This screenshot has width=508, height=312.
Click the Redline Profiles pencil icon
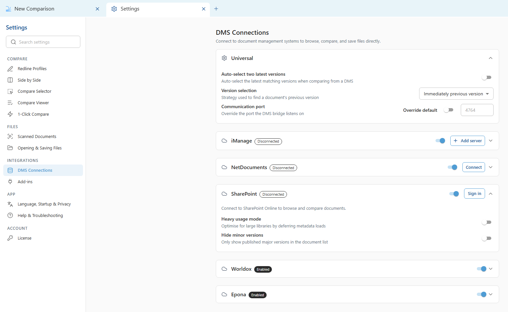tap(10, 69)
